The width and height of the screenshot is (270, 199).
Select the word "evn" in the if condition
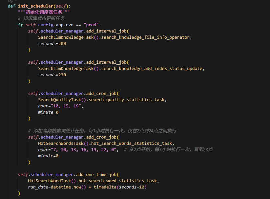pos(70,25)
